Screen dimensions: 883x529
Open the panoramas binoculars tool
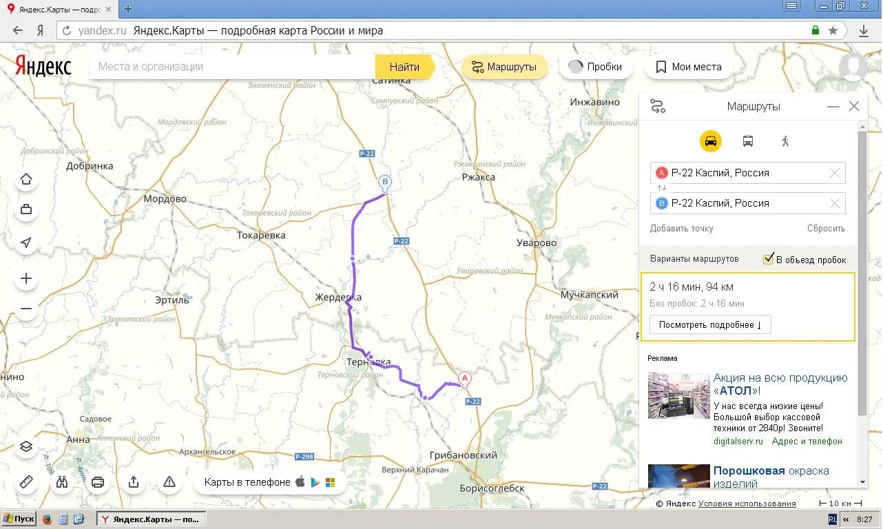(x=62, y=482)
